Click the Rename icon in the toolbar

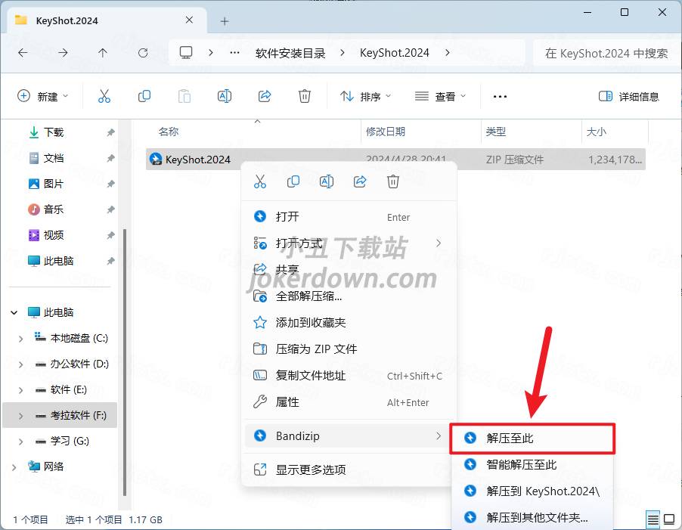tap(225, 96)
